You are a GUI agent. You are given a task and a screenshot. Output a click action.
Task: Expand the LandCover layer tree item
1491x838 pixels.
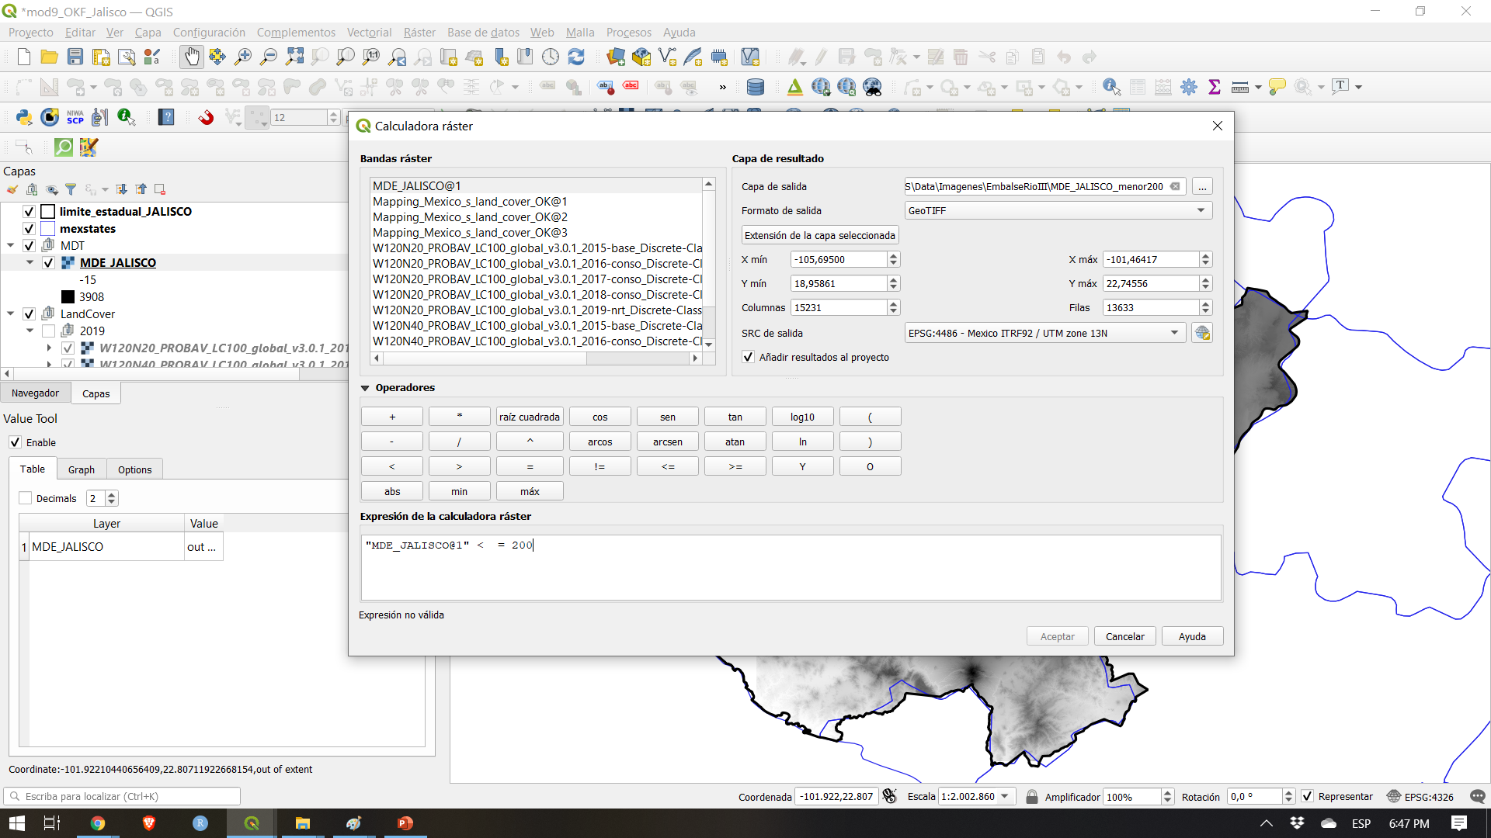9,313
